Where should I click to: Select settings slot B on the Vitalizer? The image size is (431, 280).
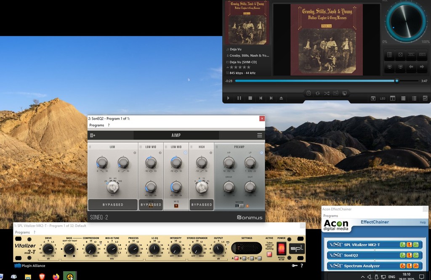point(245,258)
